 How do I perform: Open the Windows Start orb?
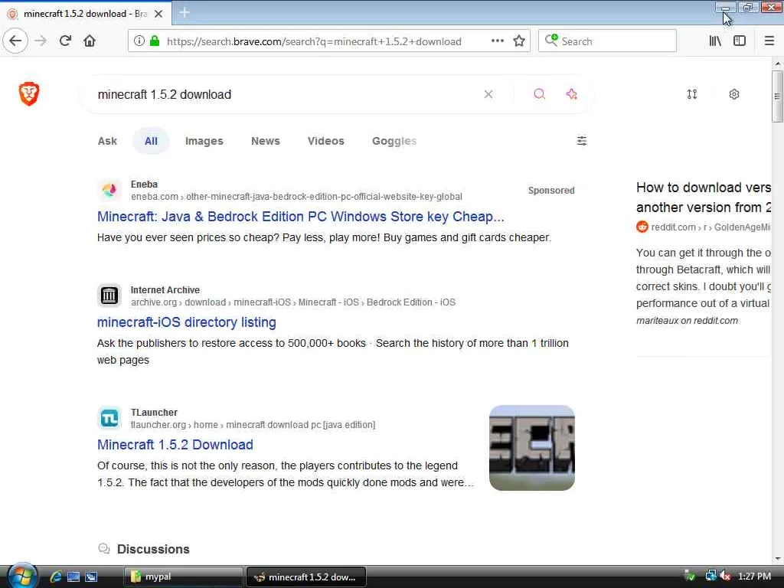[21, 576]
